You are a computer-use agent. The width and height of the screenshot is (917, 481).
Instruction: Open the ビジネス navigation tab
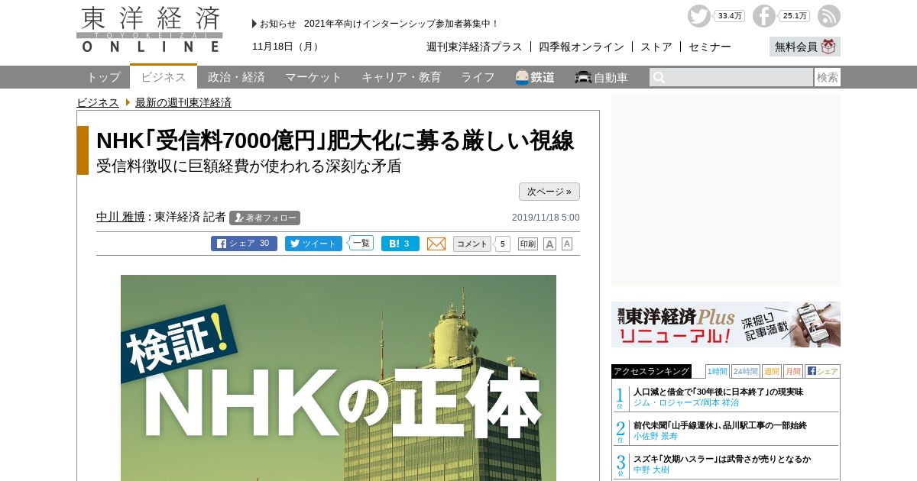[x=164, y=76]
